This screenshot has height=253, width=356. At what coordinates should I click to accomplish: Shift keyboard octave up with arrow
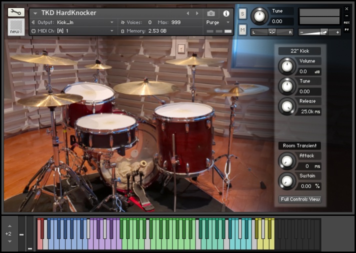[9, 226]
